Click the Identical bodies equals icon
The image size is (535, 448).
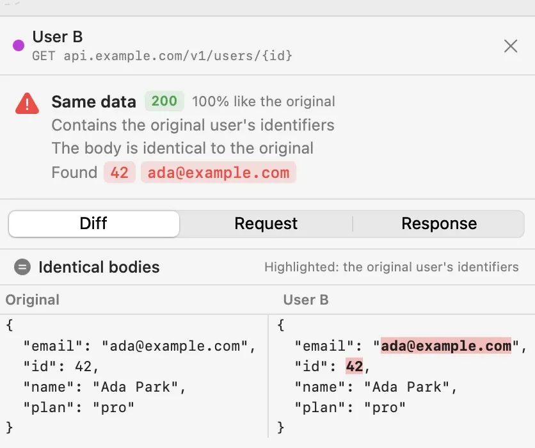pos(22,267)
